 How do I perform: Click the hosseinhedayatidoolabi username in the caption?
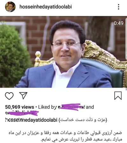coord(31,120)
